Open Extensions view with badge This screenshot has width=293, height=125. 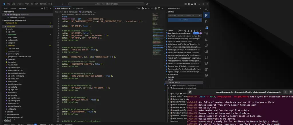pos(206,27)
